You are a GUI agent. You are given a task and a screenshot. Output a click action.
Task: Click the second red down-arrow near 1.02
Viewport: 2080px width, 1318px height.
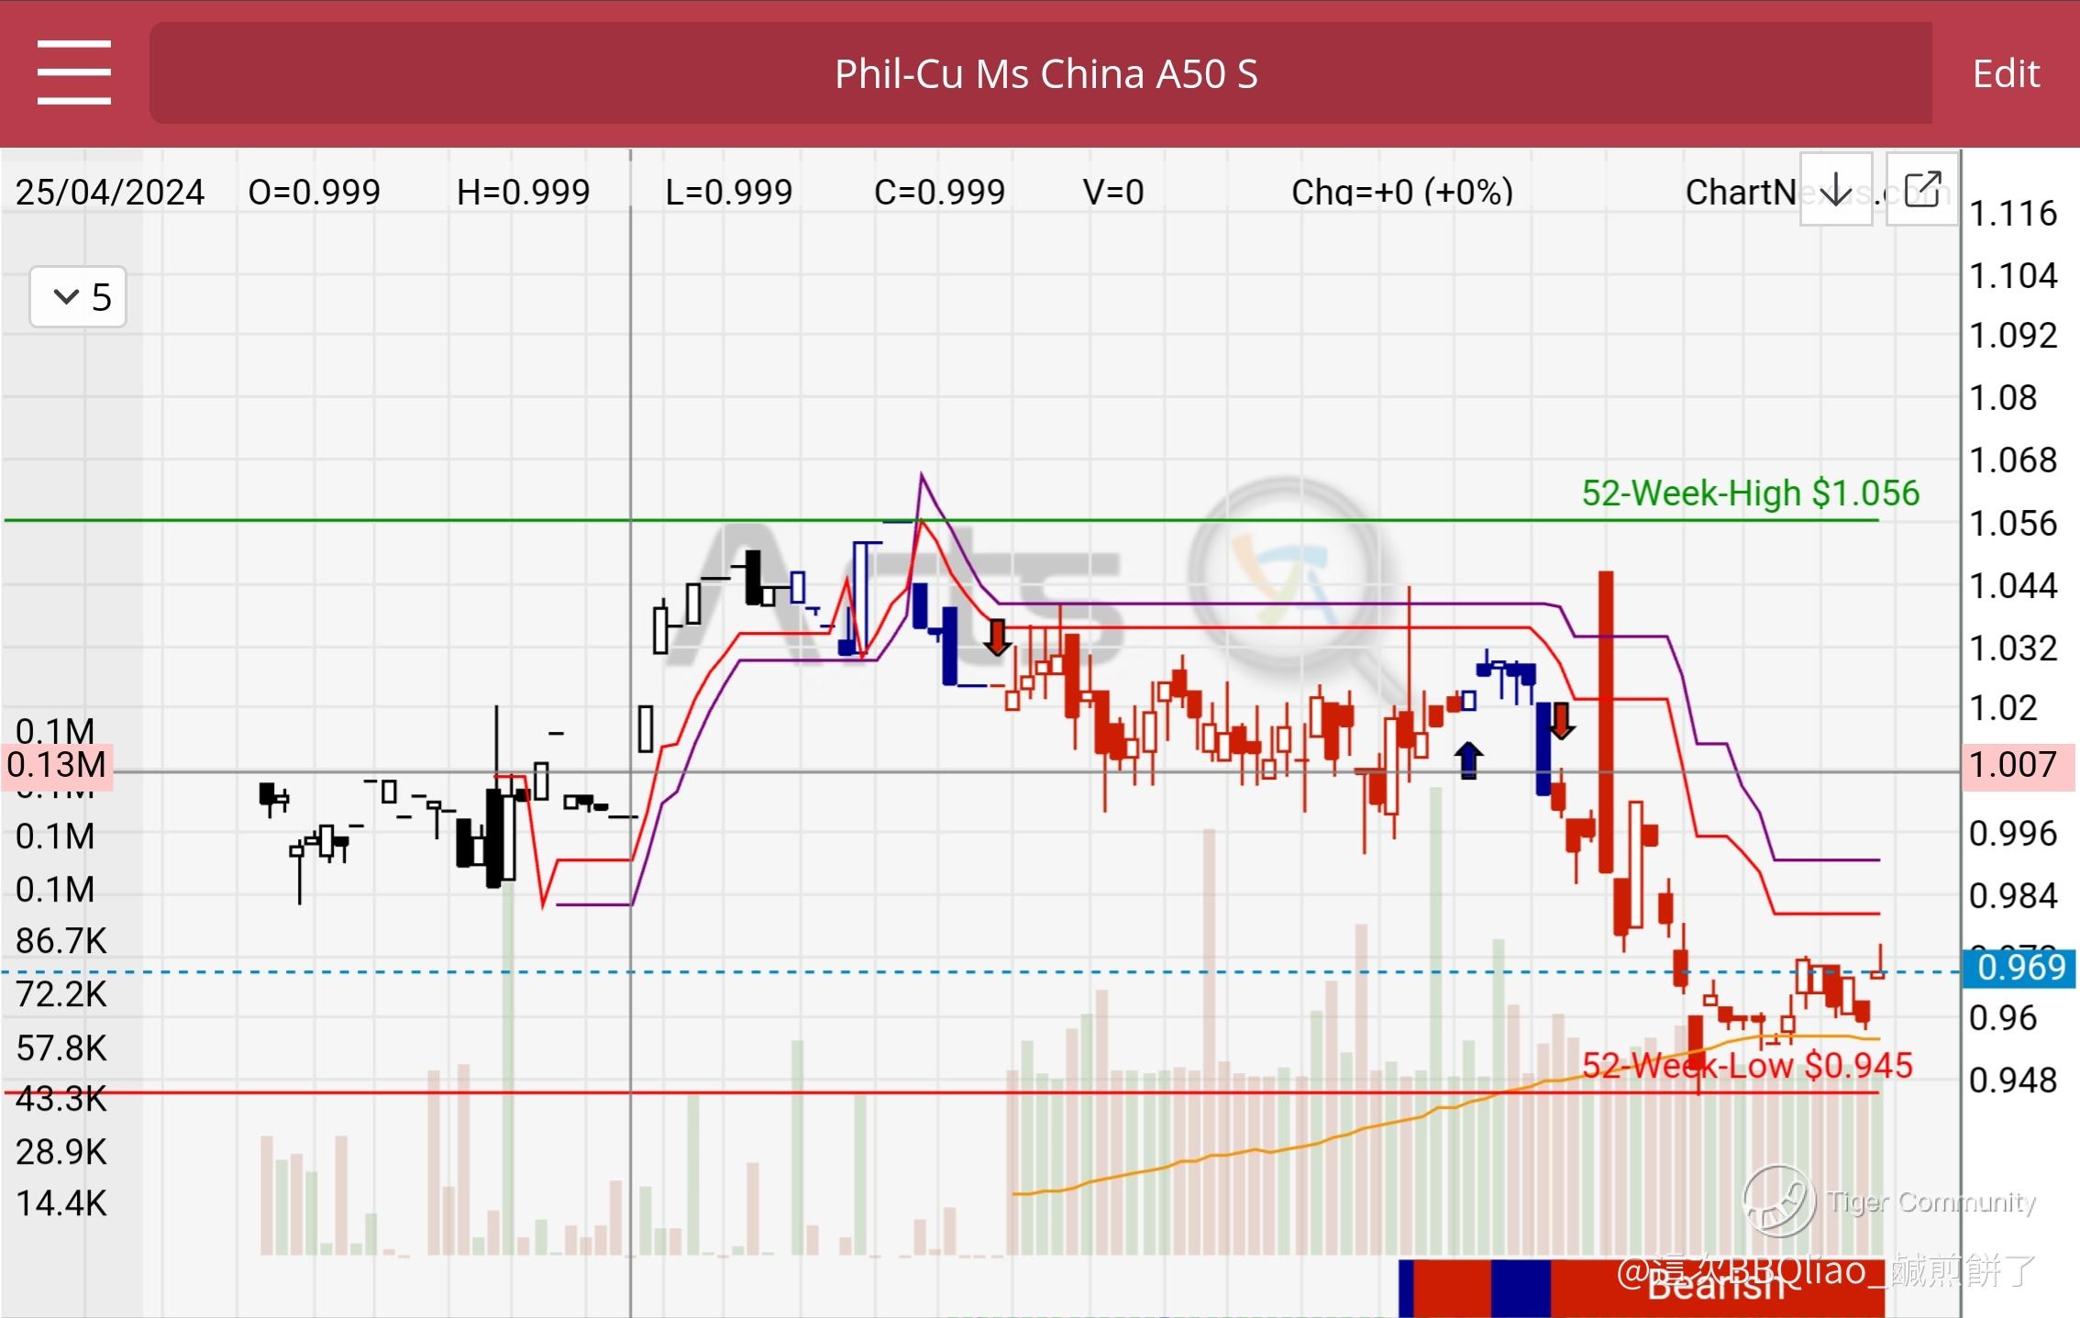(x=1562, y=721)
